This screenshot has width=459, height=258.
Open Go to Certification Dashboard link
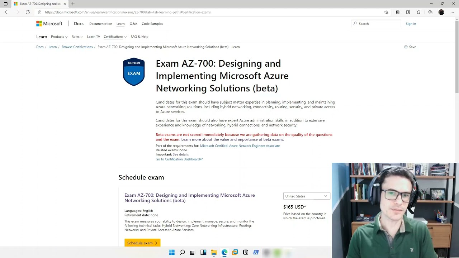pyautogui.click(x=179, y=159)
